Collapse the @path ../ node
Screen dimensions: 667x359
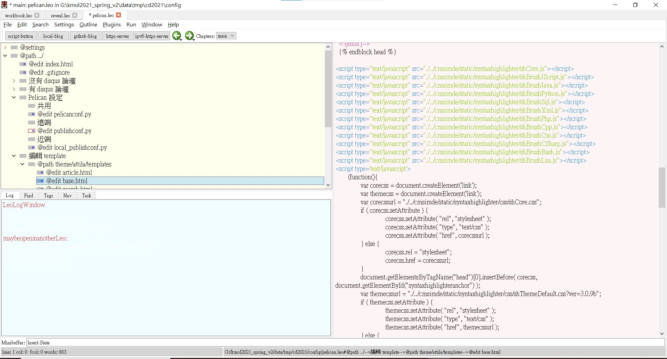pos(5,56)
